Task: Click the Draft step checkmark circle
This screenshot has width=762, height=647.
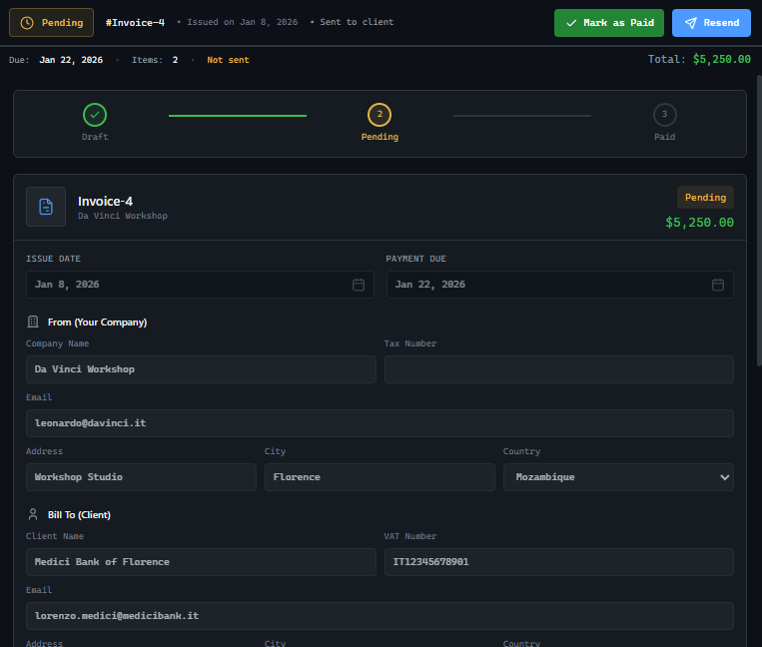Action: tap(95, 115)
